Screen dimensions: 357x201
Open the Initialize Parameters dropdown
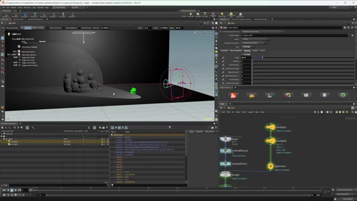tap(254, 43)
